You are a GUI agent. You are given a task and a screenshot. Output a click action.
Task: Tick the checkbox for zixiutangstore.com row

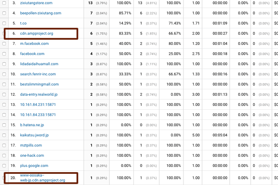coord(4,3)
